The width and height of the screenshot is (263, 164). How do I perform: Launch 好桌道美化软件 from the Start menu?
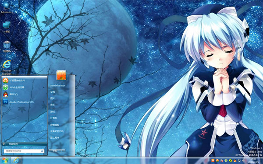click(25, 80)
